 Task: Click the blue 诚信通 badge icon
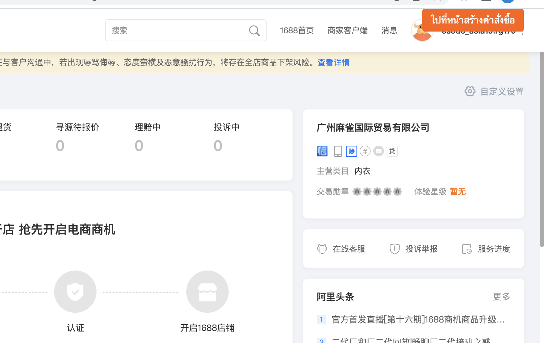[x=322, y=151]
